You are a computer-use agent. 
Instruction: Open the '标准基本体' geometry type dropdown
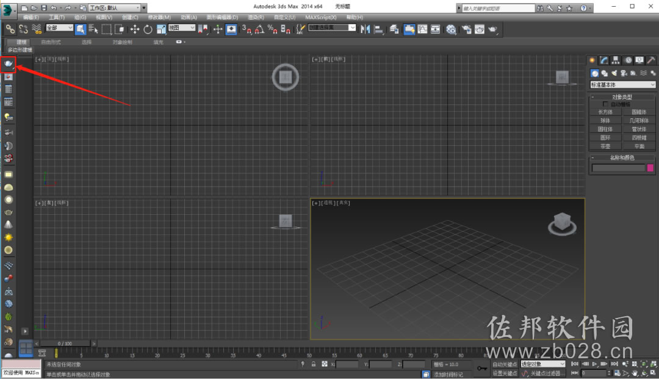623,84
